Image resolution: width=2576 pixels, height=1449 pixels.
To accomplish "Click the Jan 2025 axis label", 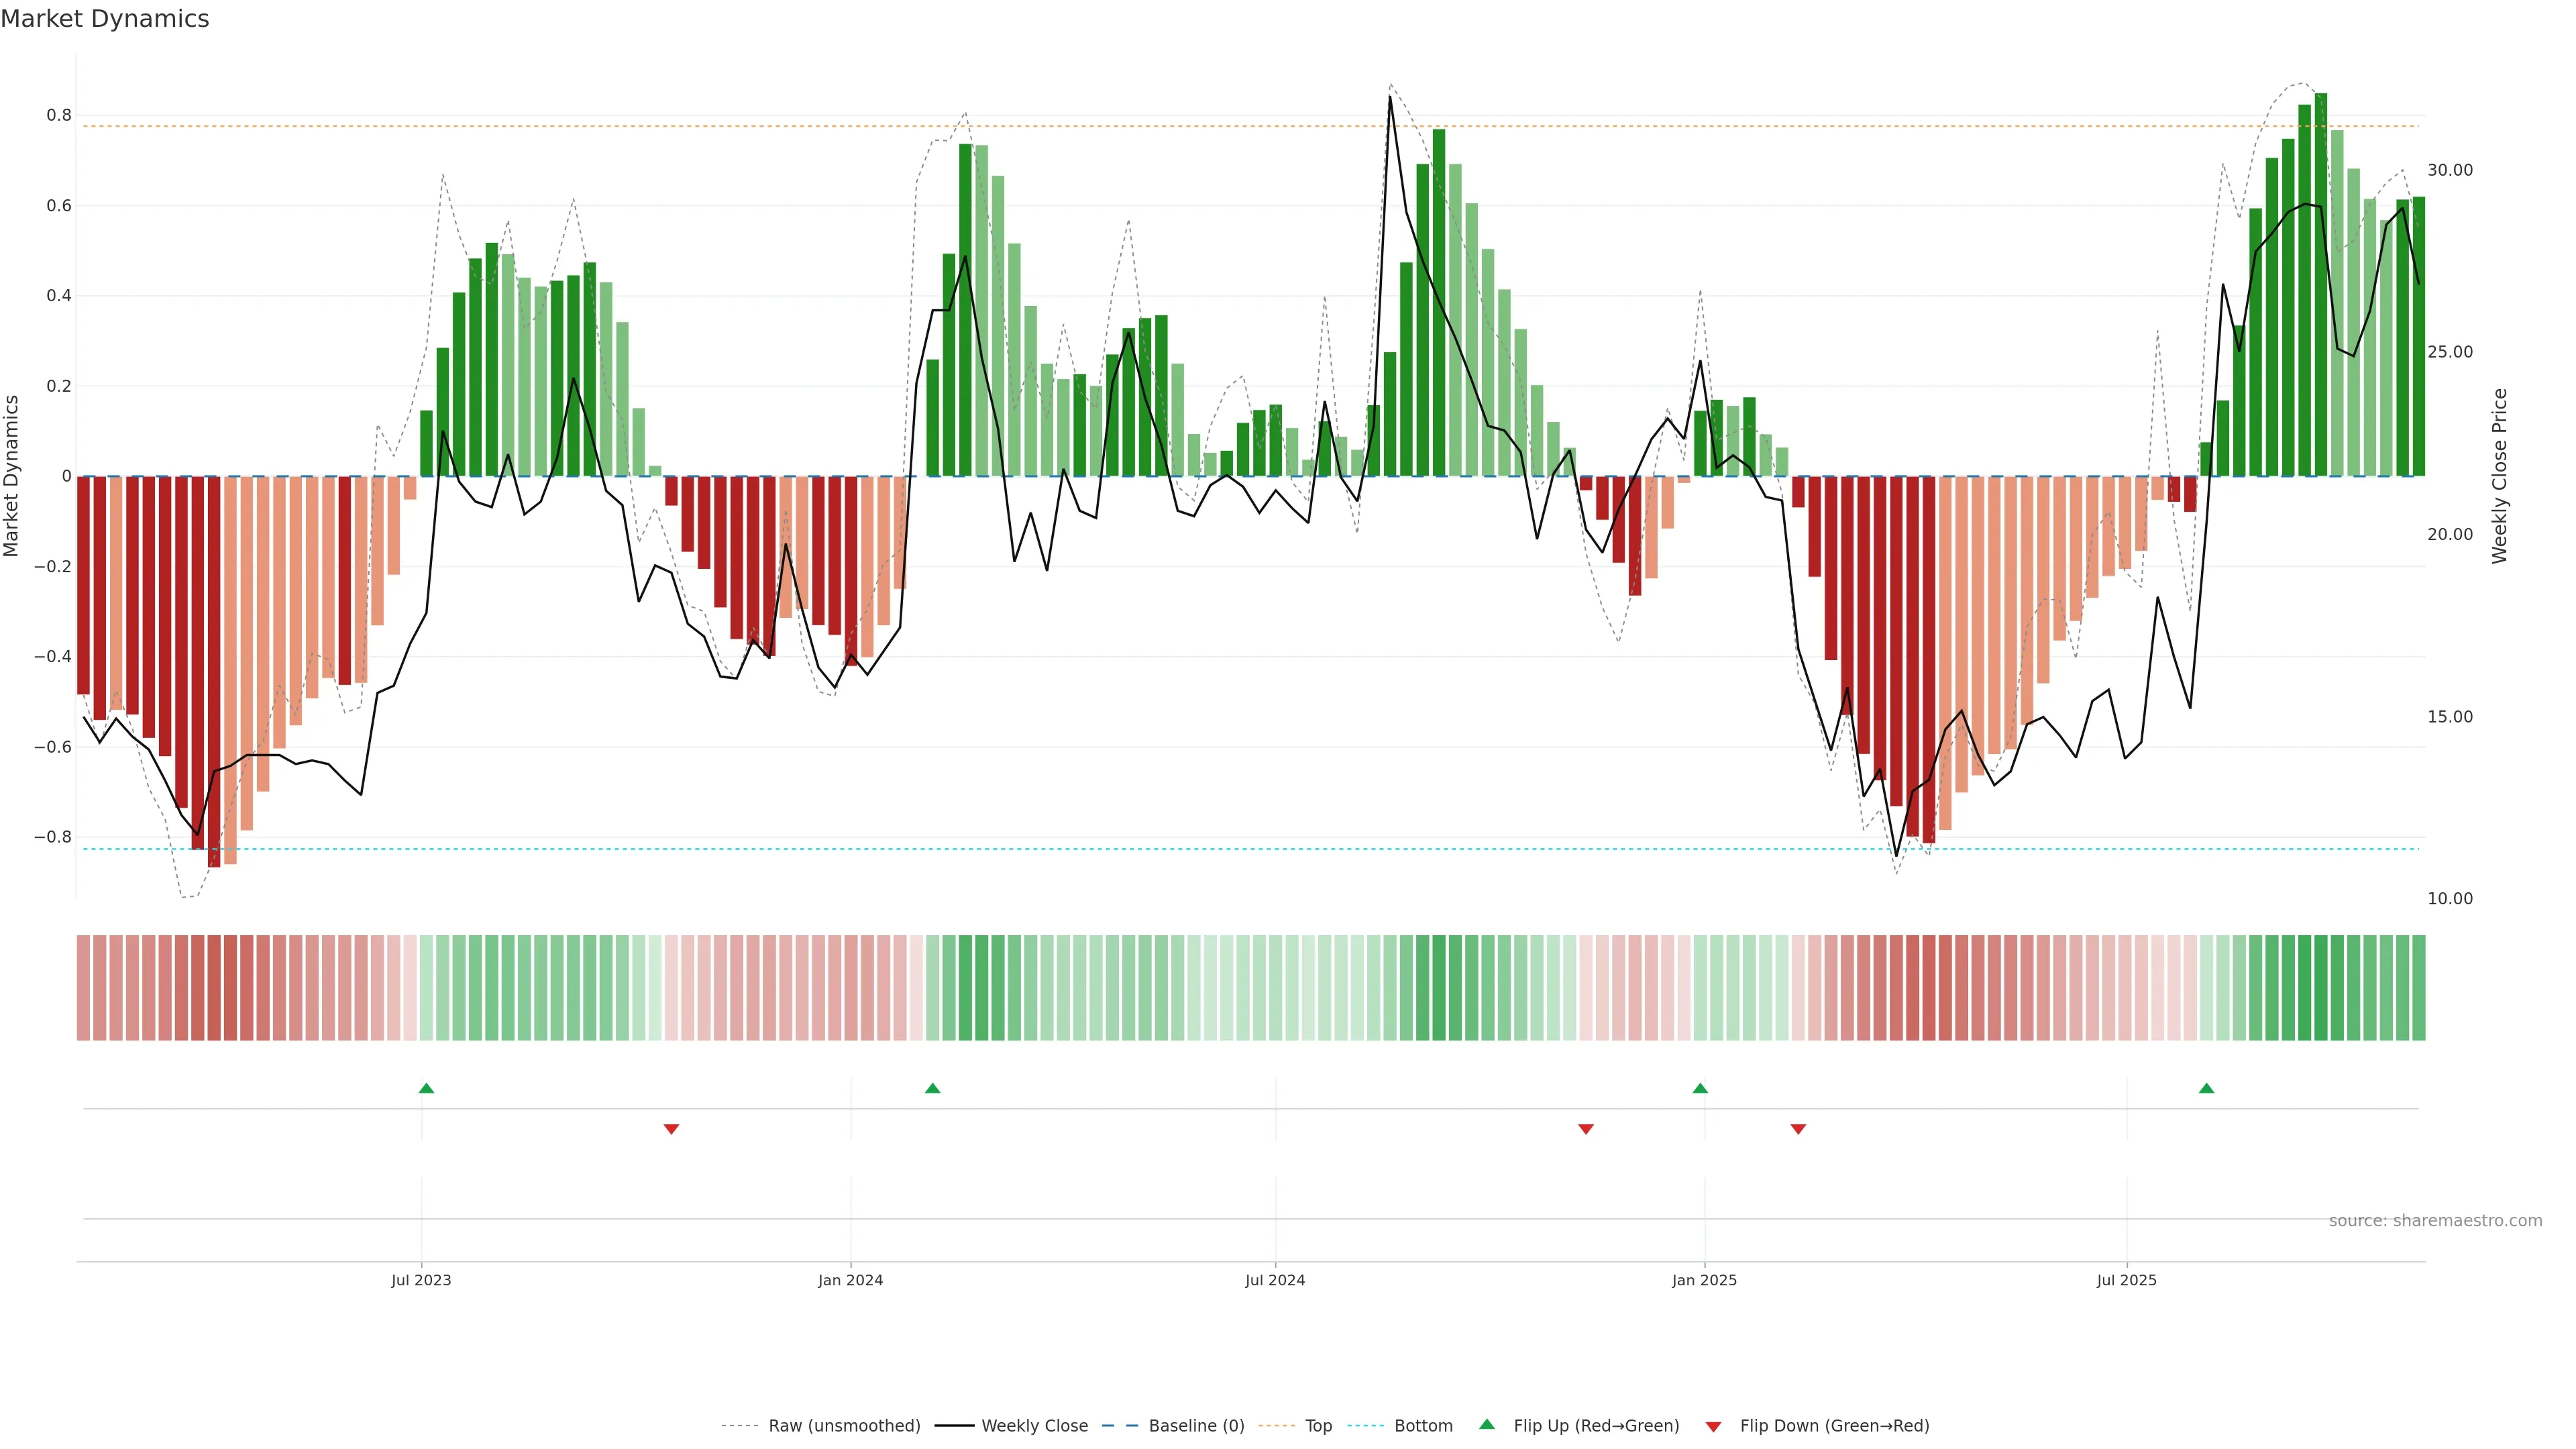I will [x=1704, y=1281].
